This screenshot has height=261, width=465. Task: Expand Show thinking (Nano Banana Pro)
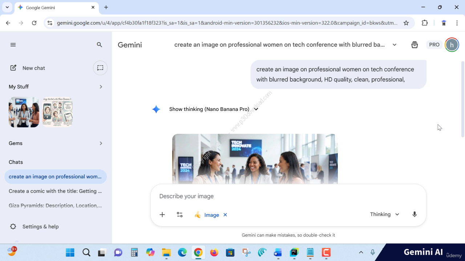[214, 109]
